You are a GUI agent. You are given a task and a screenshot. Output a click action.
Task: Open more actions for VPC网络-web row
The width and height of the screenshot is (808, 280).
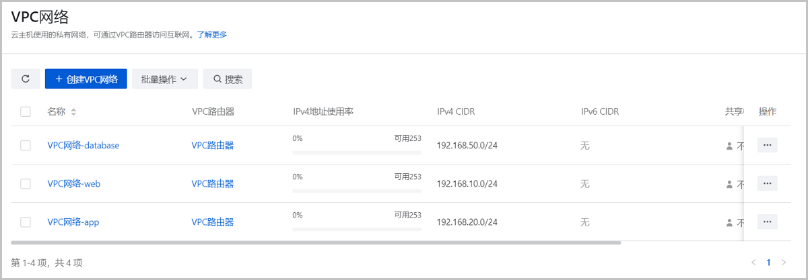[767, 183]
